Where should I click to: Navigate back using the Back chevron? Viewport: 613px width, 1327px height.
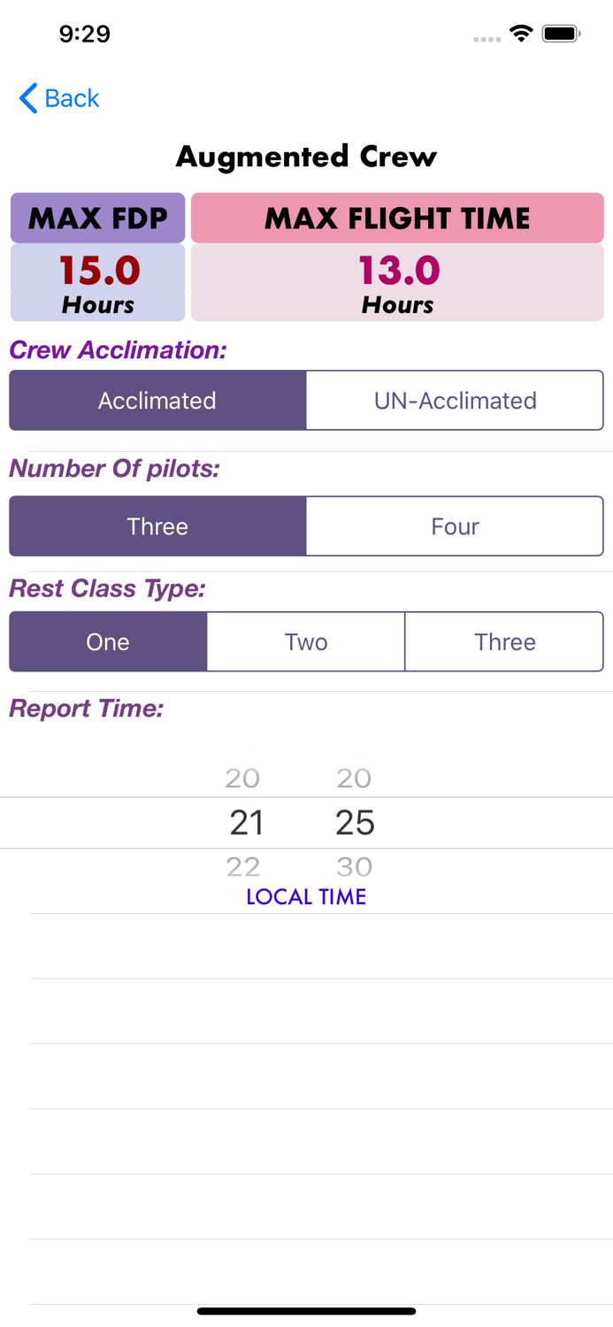28,98
